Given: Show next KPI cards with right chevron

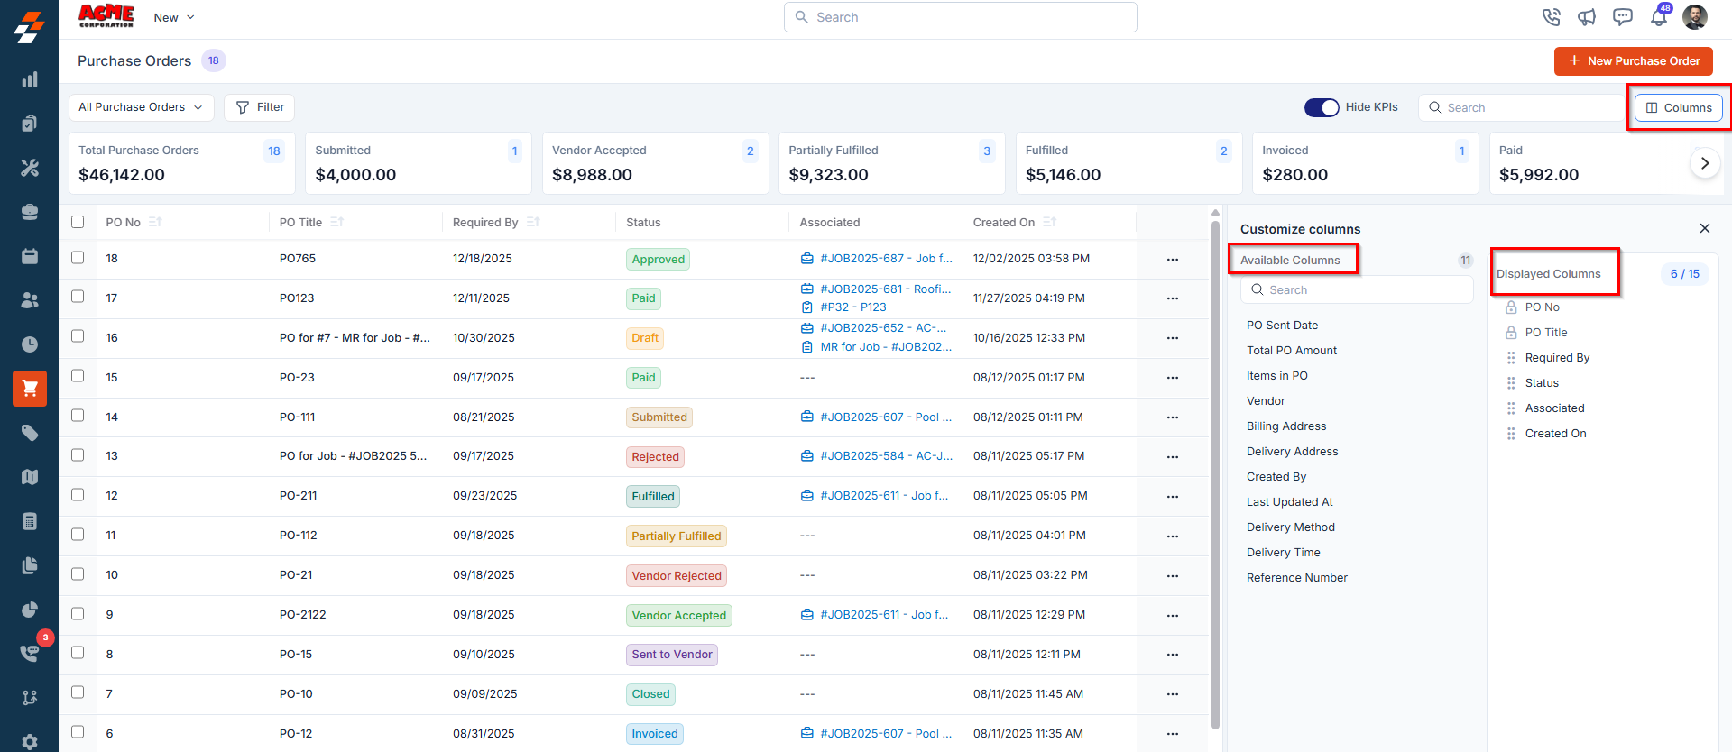Looking at the screenshot, I should 1705,163.
